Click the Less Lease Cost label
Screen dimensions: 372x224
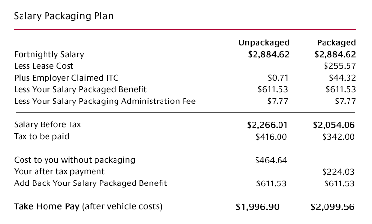tap(44, 66)
